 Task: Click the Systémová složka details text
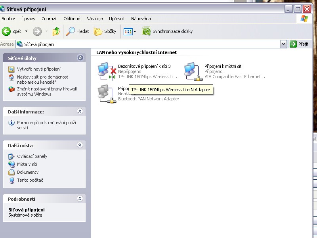tap(25, 215)
